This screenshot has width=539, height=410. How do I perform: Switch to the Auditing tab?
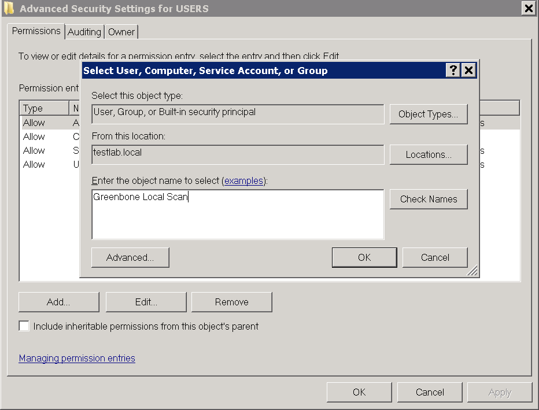(x=84, y=32)
